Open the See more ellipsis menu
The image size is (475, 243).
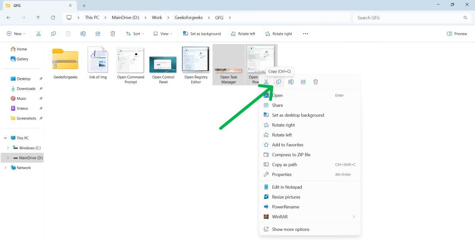[306, 34]
